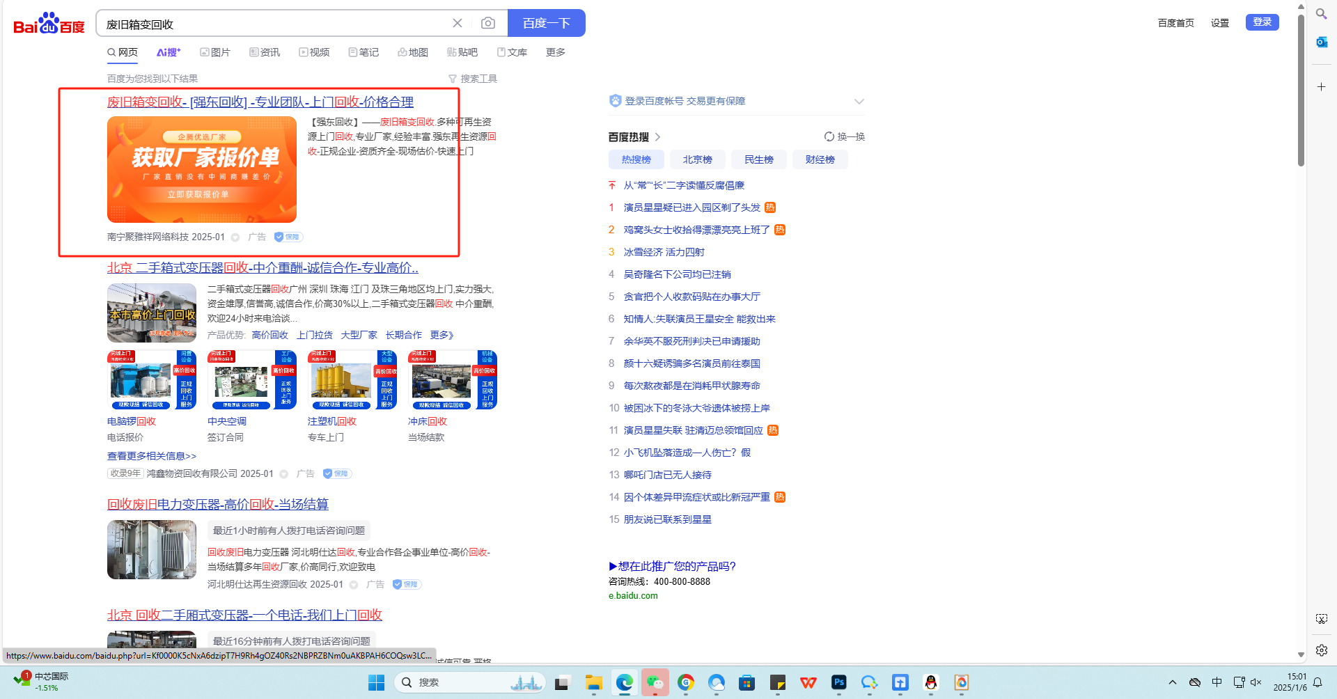Open the 注塑机回收 product thumbnail

click(x=352, y=380)
